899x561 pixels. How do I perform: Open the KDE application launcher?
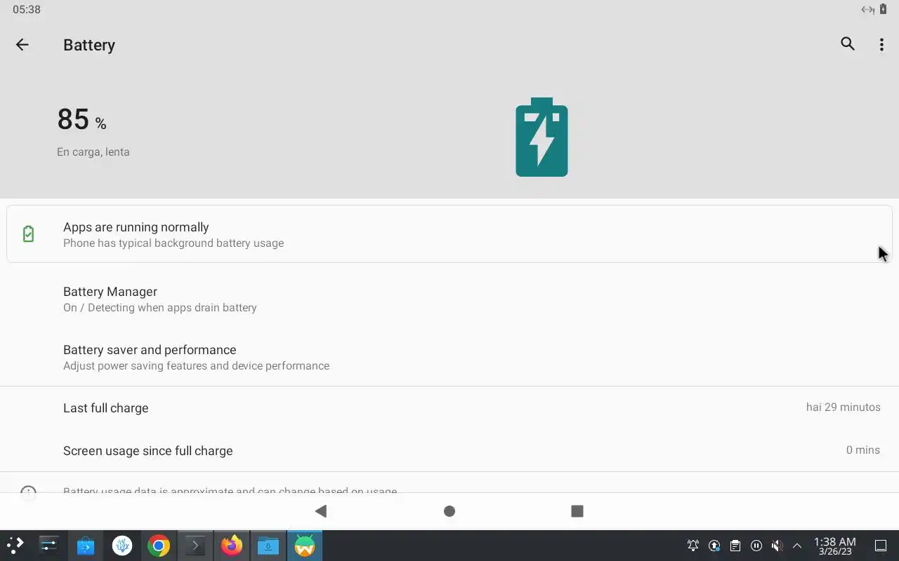point(15,545)
